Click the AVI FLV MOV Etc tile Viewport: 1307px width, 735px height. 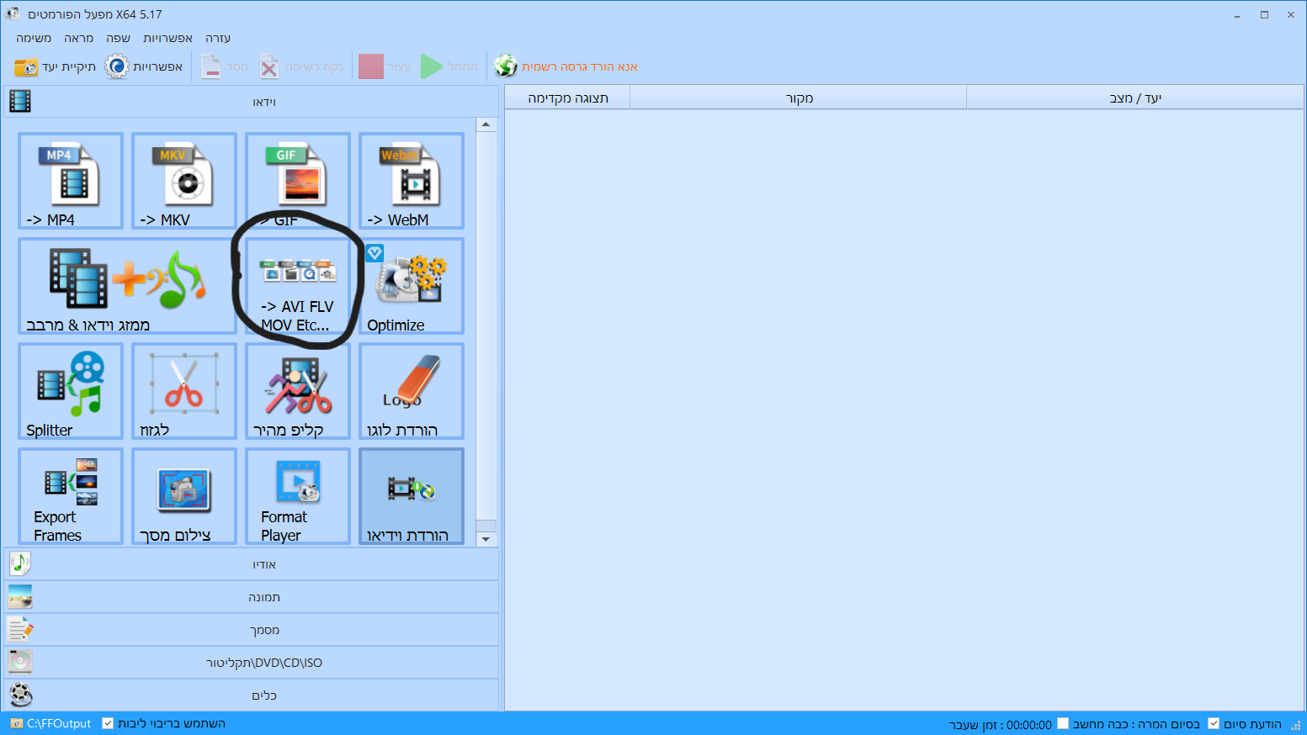(297, 286)
